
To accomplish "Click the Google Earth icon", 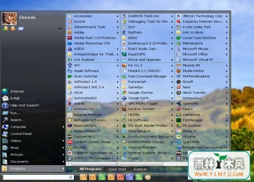I will pos(124,98).
